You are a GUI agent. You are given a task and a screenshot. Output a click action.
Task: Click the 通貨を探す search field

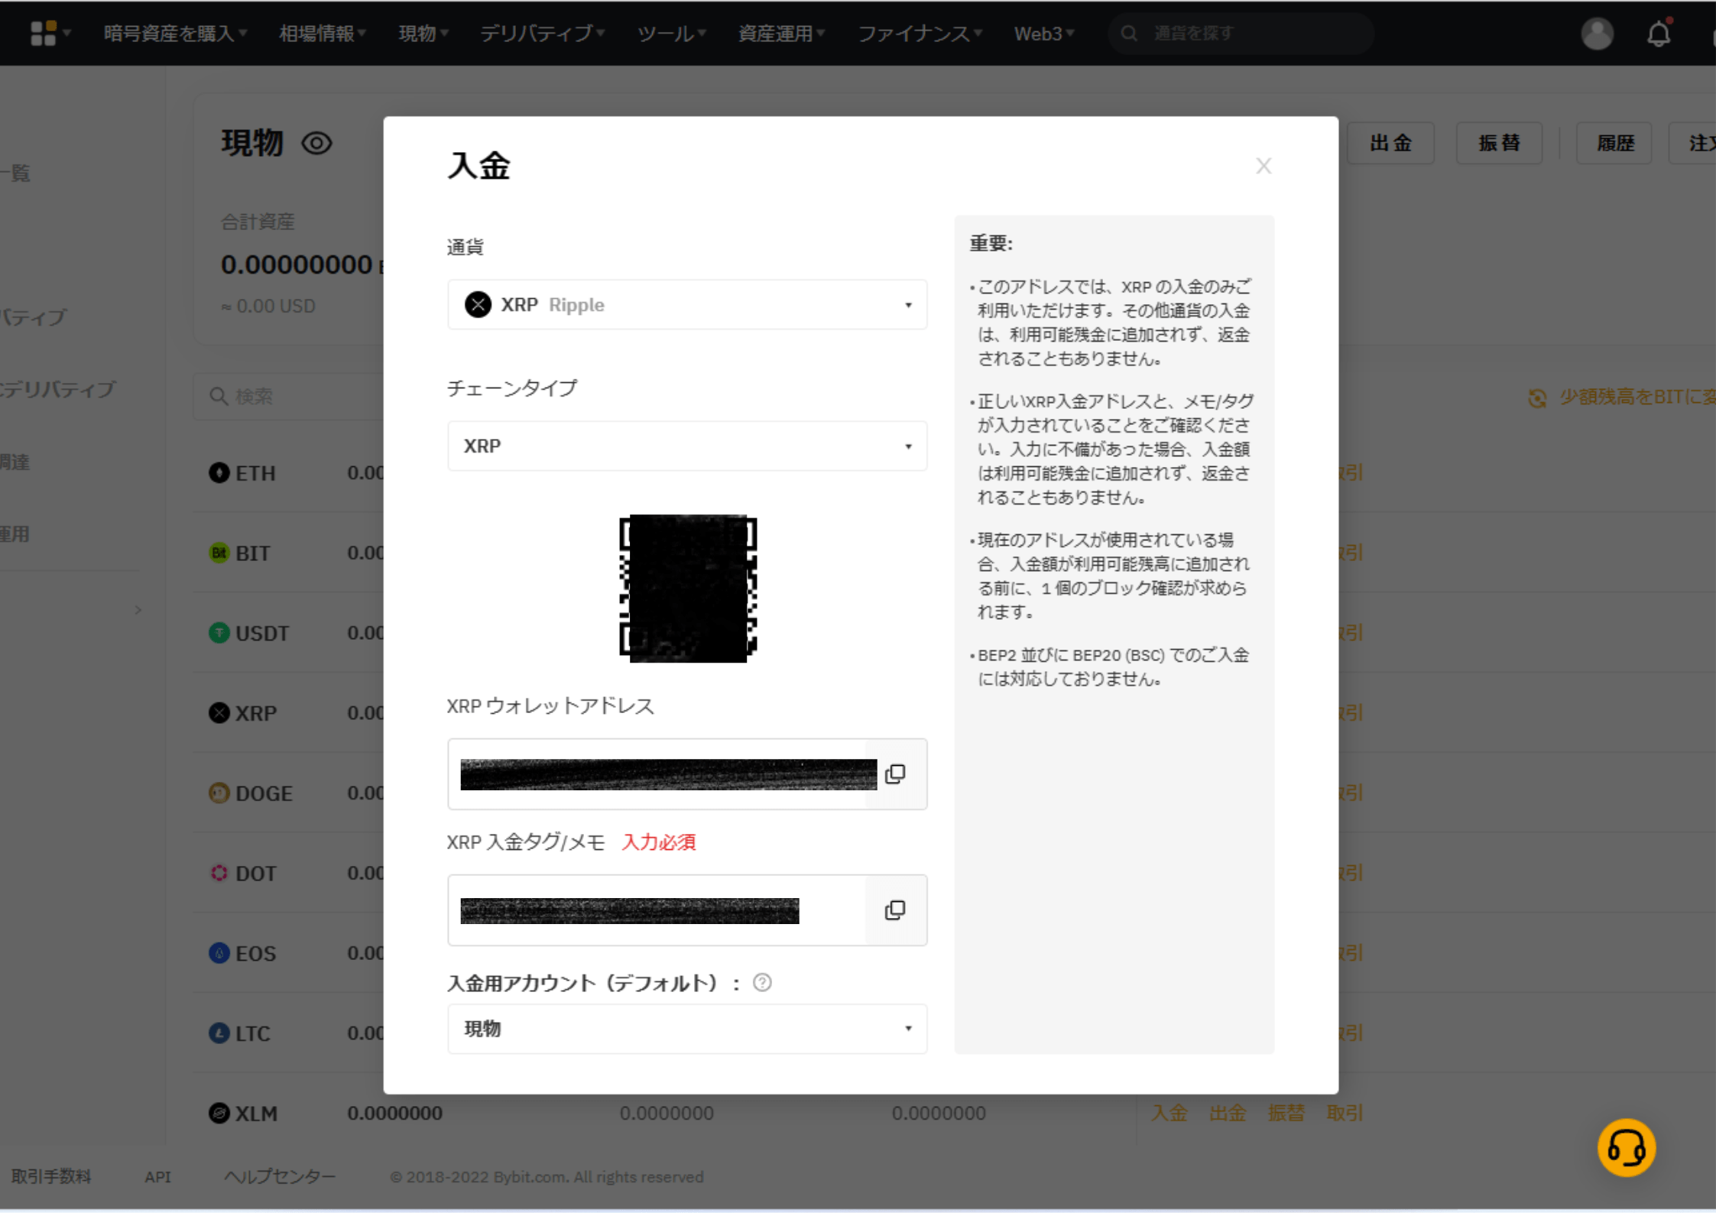click(1241, 33)
